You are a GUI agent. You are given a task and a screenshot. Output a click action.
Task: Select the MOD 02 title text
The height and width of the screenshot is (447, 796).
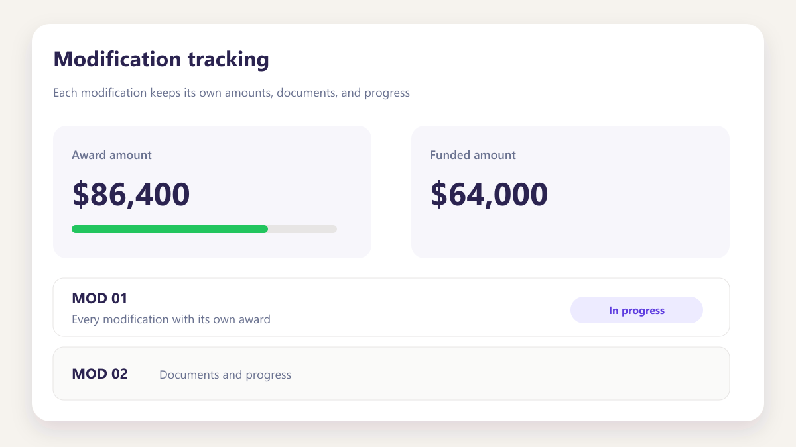tap(99, 373)
